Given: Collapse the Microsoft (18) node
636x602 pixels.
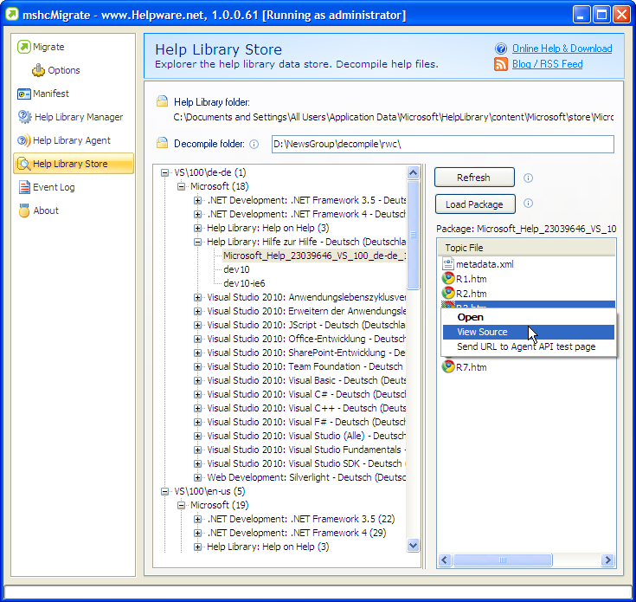Looking at the screenshot, I should coord(182,187).
